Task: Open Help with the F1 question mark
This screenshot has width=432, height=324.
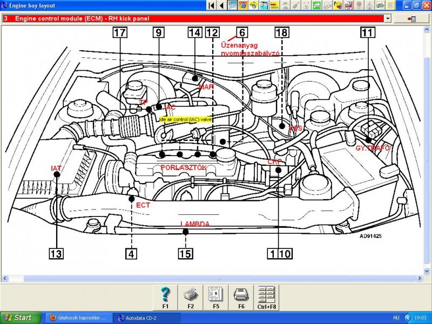Action: click(x=165, y=298)
